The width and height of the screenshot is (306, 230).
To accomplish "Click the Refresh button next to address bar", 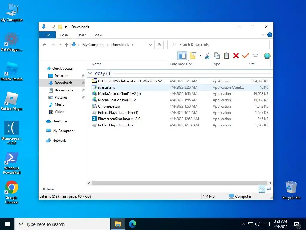I will click(159, 45).
